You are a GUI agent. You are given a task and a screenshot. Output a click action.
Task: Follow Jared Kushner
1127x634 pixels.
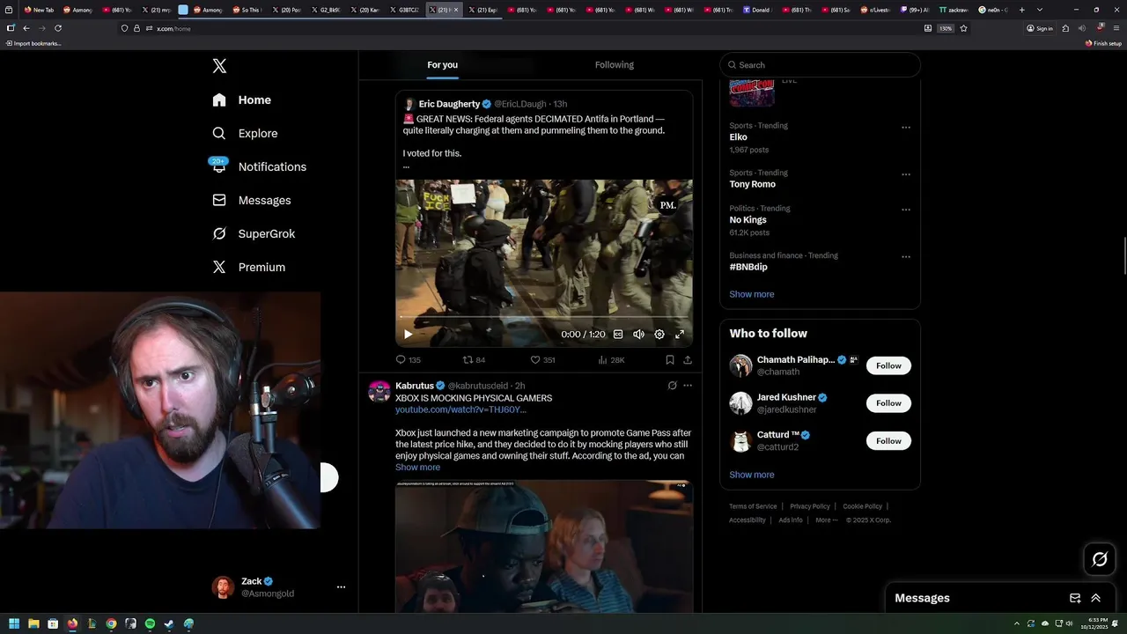(x=888, y=403)
